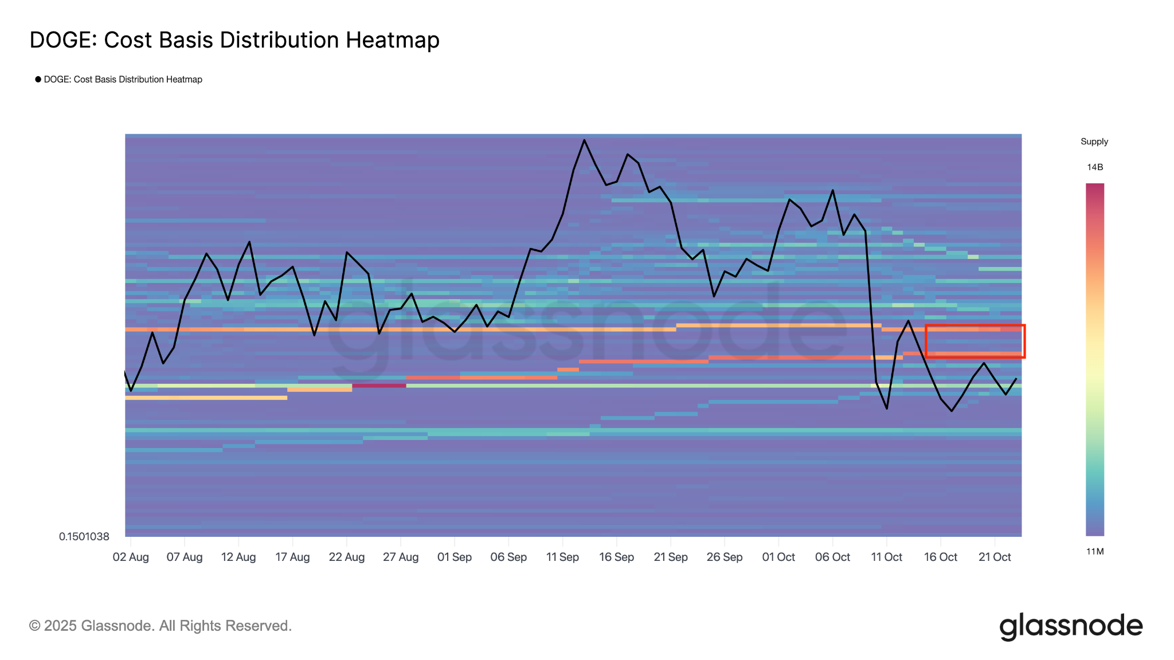The width and height of the screenshot is (1174, 660).
Task: Select the 01 Sep date tick
Action: (455, 557)
